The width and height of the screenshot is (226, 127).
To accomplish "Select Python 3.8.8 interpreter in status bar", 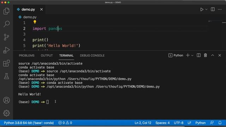I will click(x=29, y=123).
